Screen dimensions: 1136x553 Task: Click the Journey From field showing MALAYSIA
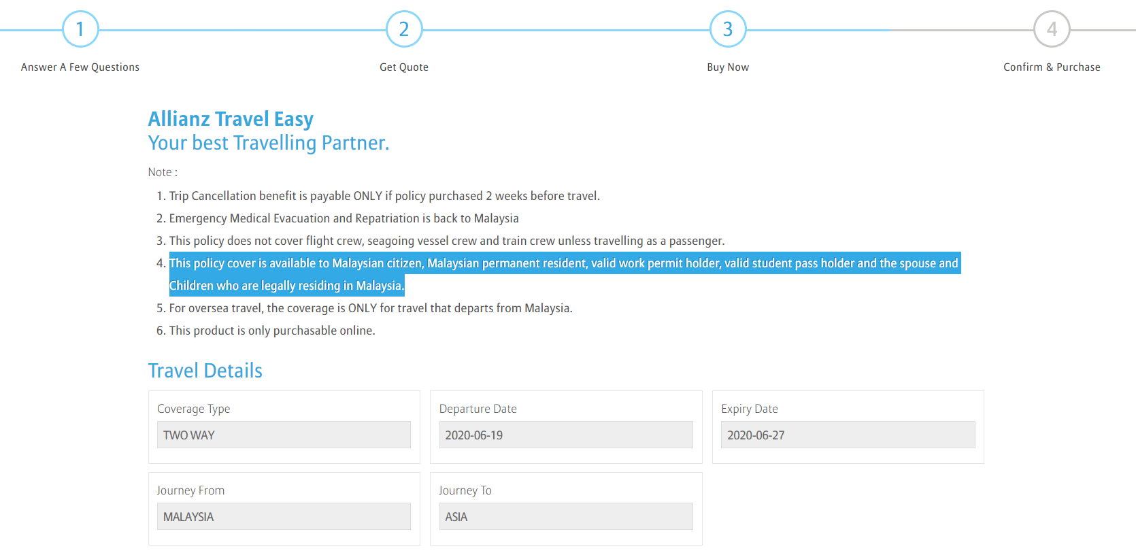coord(284,516)
